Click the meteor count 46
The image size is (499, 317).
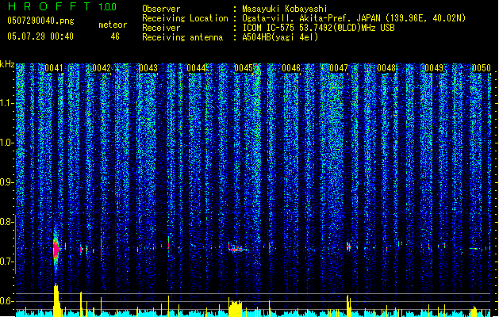pyautogui.click(x=115, y=36)
